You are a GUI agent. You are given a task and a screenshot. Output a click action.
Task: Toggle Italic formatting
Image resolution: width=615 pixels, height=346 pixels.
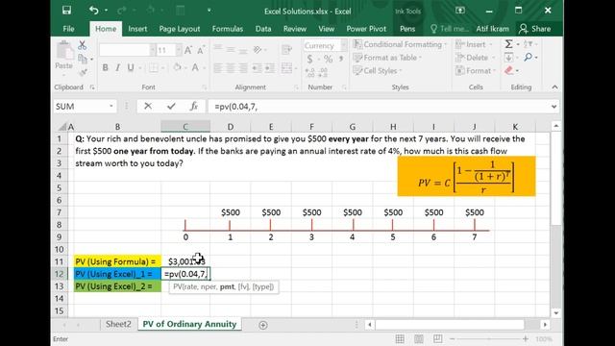tap(117, 67)
